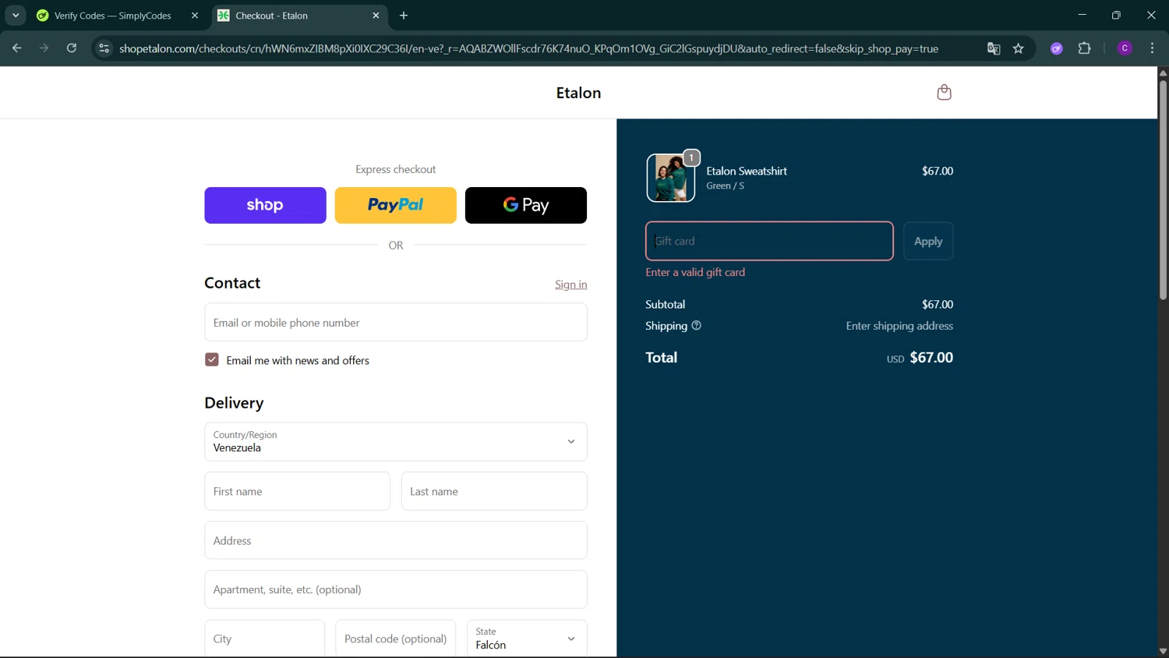
Task: Focus the Address field
Action: coord(396,540)
